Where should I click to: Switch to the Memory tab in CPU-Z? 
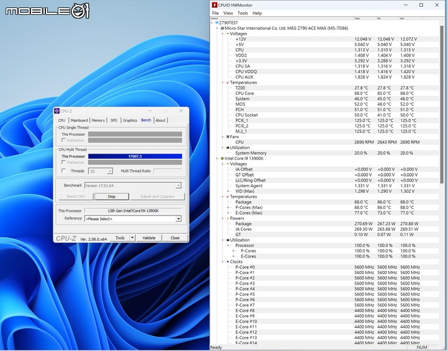[98, 120]
